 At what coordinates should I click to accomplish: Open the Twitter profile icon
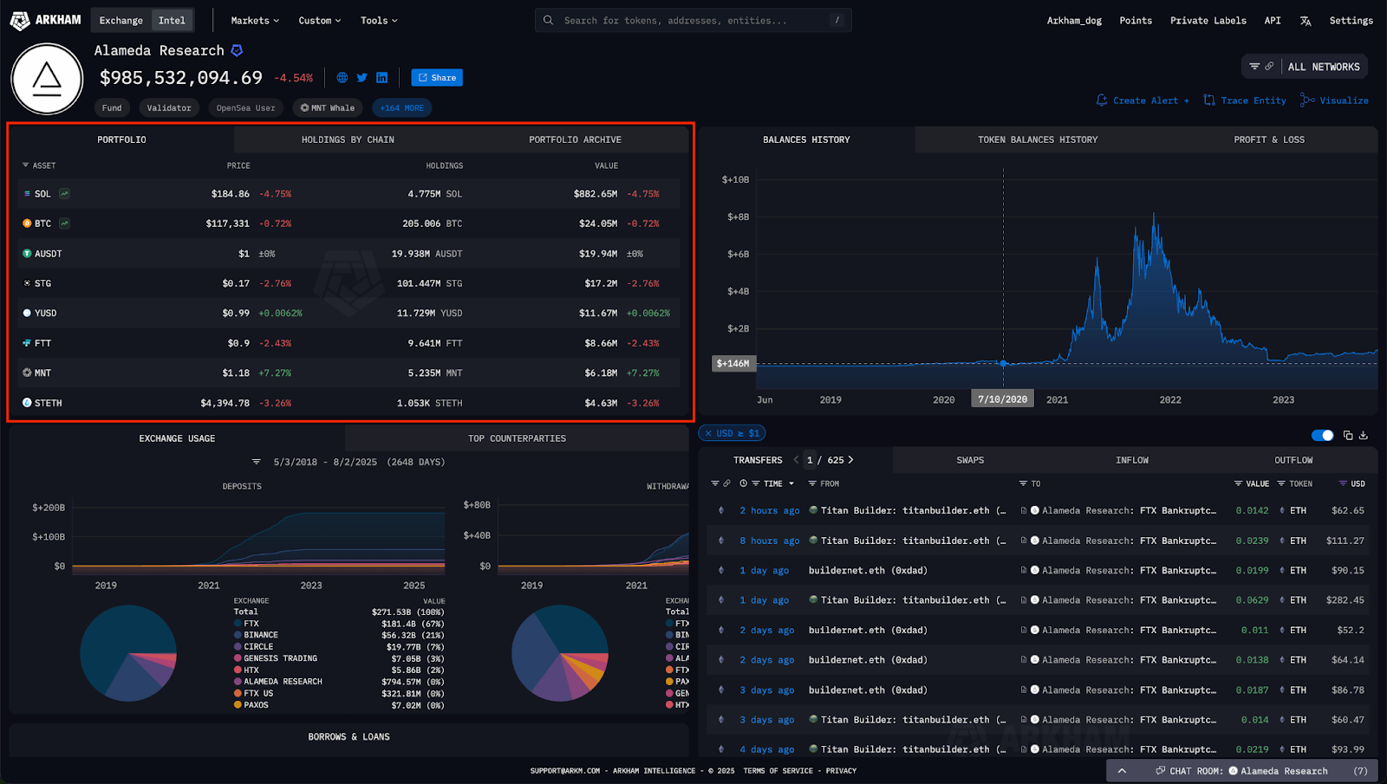click(x=362, y=78)
